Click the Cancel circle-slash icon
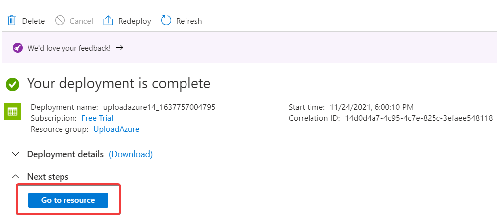Image resolution: width=497 pixels, height=216 pixels. click(x=60, y=21)
